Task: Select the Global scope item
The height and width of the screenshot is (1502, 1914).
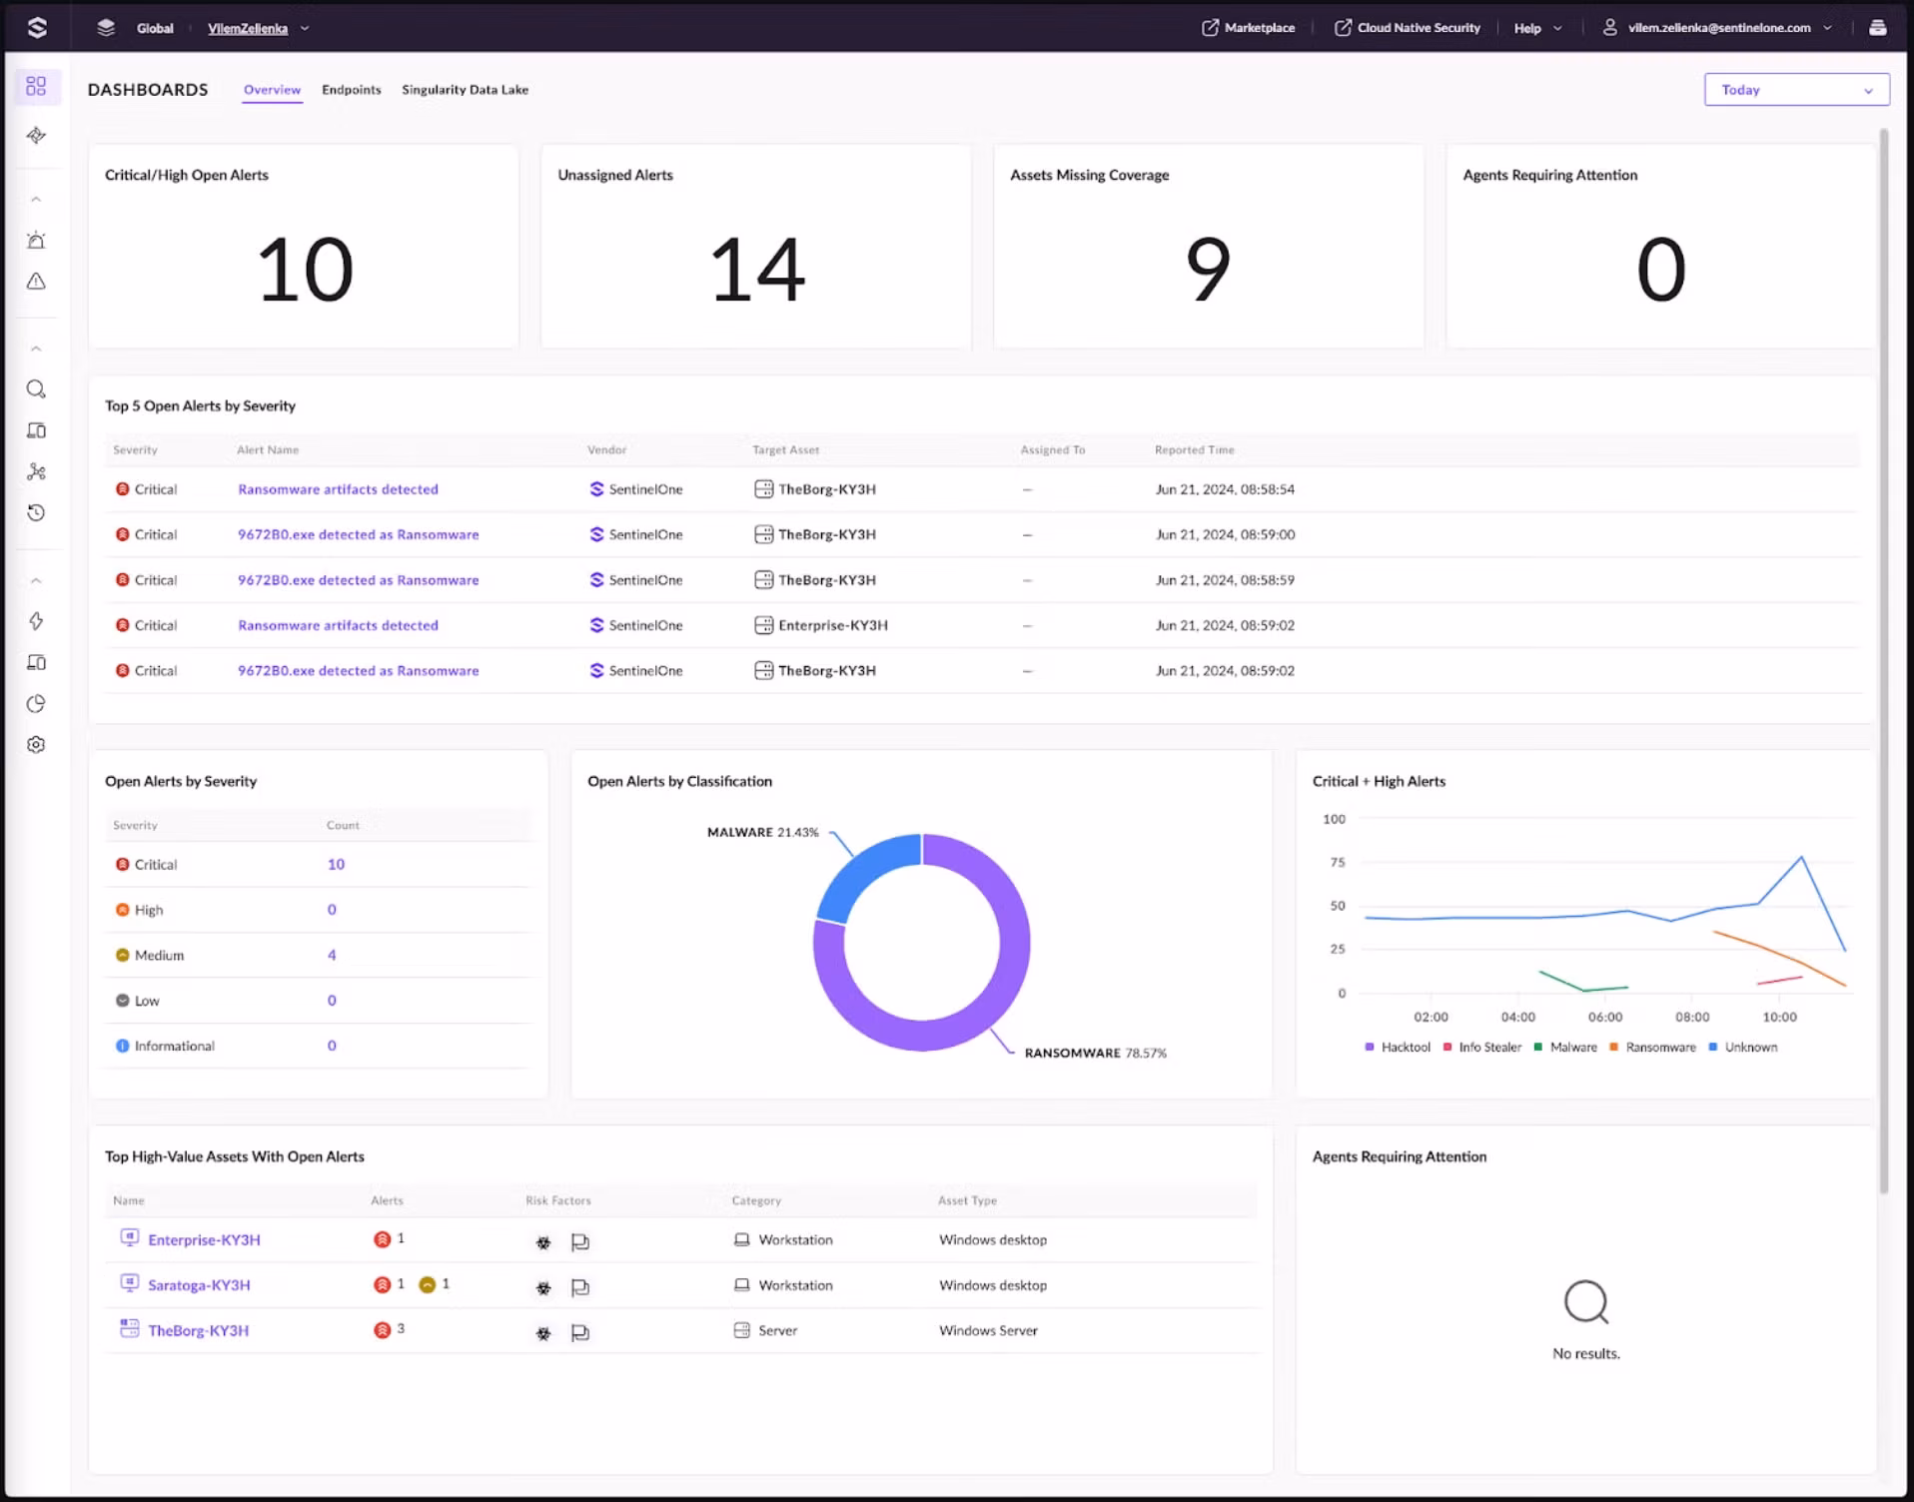Action: click(155, 28)
